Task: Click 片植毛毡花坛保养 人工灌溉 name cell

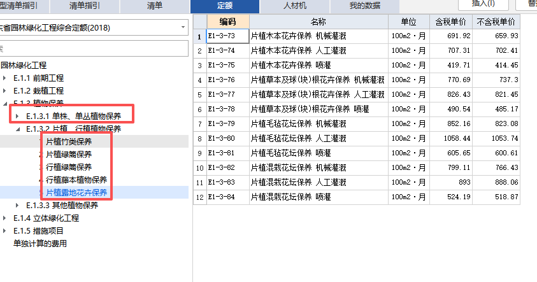Action: point(319,139)
